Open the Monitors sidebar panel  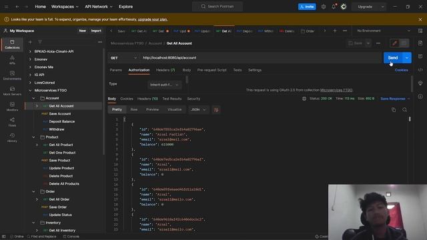click(x=12, y=107)
